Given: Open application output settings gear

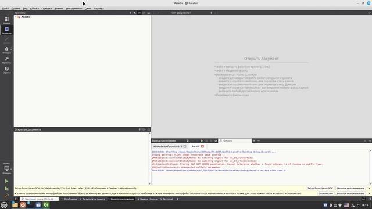Looking at the screenshot, I should coord(216,140).
